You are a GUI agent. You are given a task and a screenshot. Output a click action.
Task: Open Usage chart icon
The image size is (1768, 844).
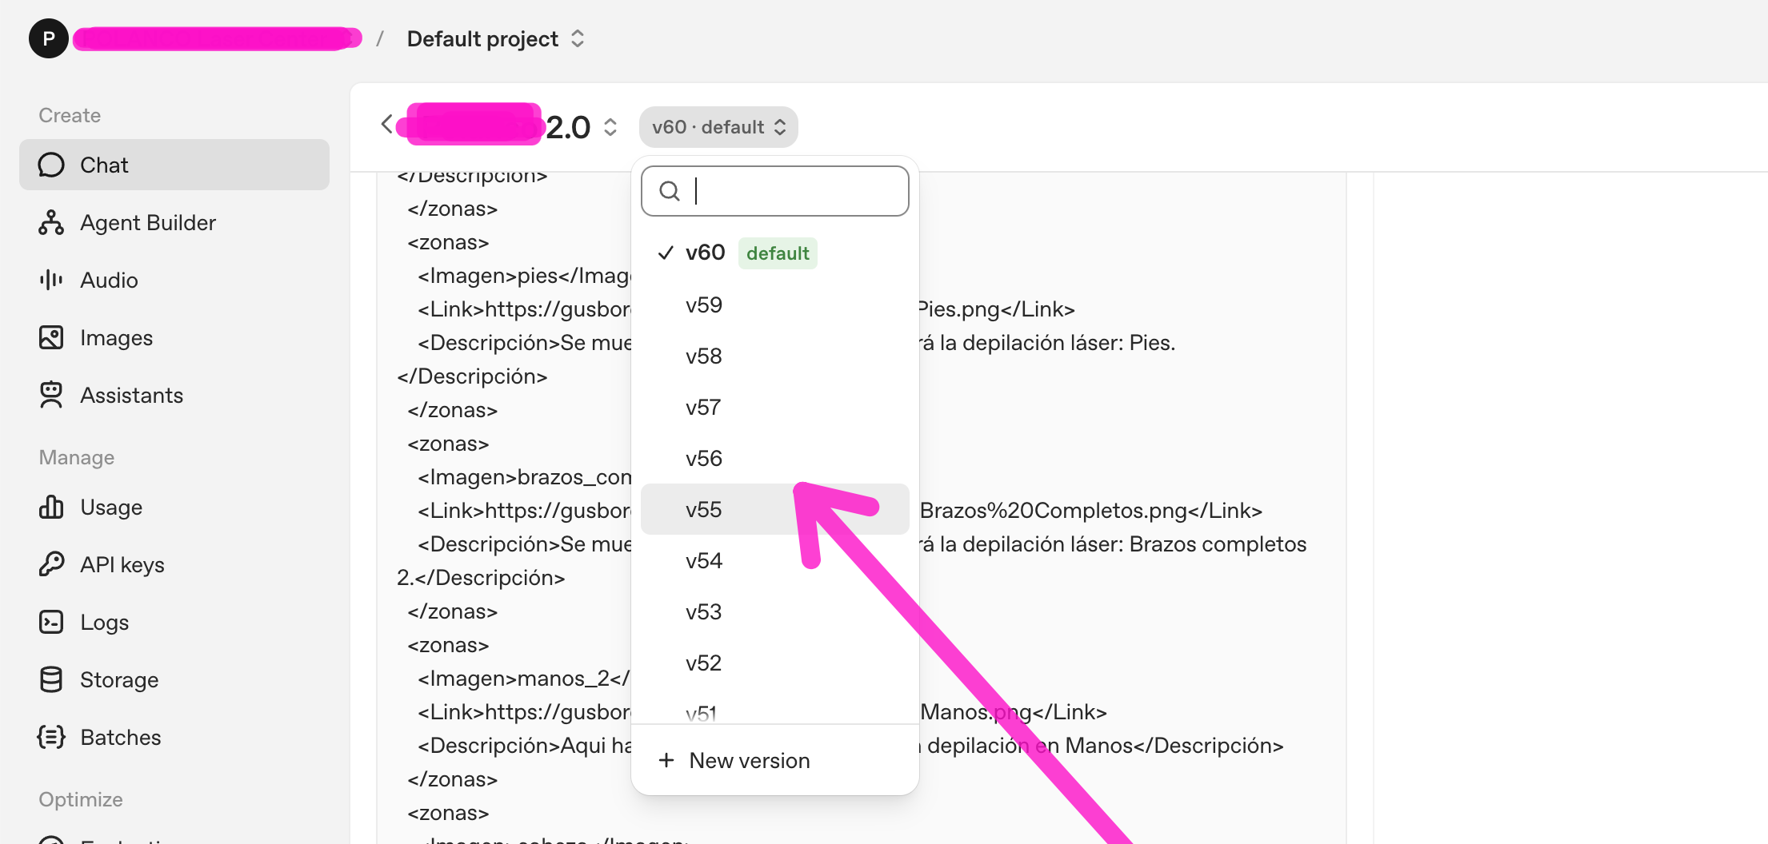coord(51,507)
